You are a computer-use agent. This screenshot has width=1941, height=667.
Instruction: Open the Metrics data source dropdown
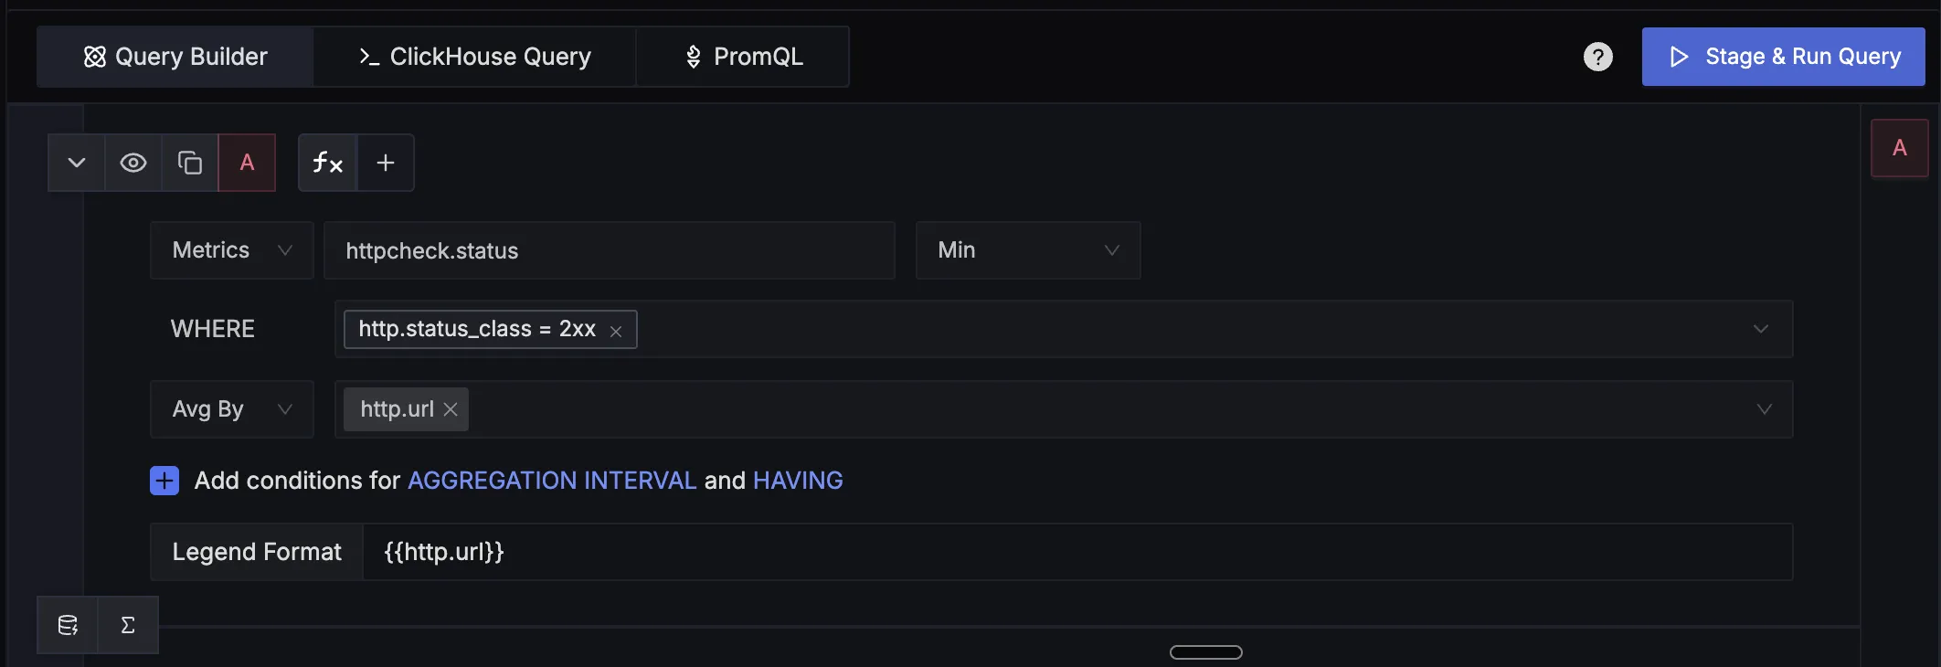(x=232, y=250)
